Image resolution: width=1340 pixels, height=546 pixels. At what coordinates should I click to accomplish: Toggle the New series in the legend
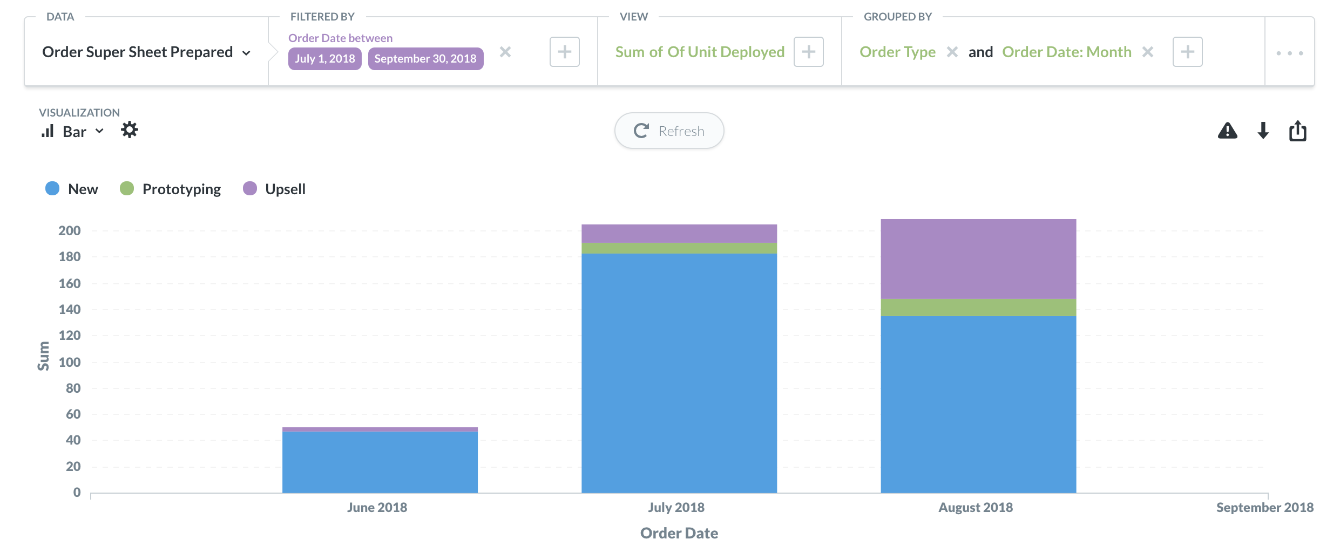[71, 189]
